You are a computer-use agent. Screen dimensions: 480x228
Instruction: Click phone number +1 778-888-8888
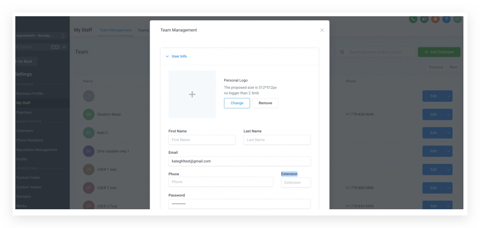pos(360,188)
